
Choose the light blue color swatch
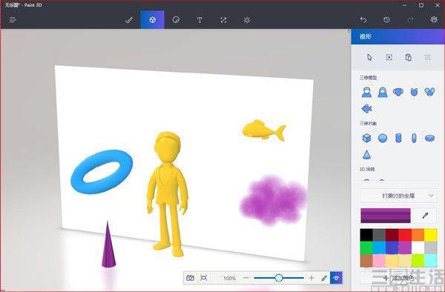tap(379, 248)
